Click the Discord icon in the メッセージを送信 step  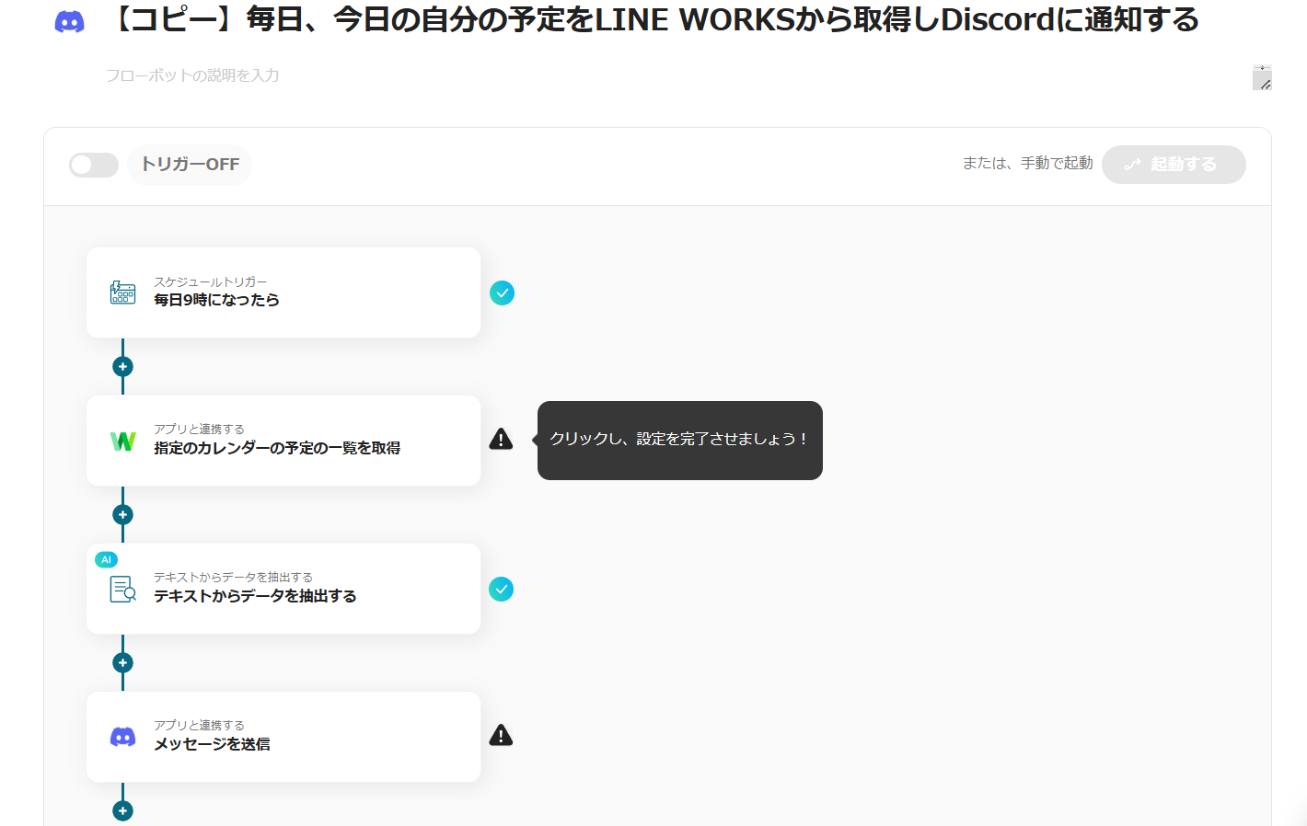[x=122, y=737]
